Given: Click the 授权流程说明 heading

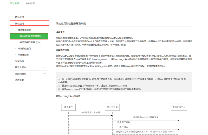Looking at the screenshot, I should pyautogui.click(x=62, y=50).
